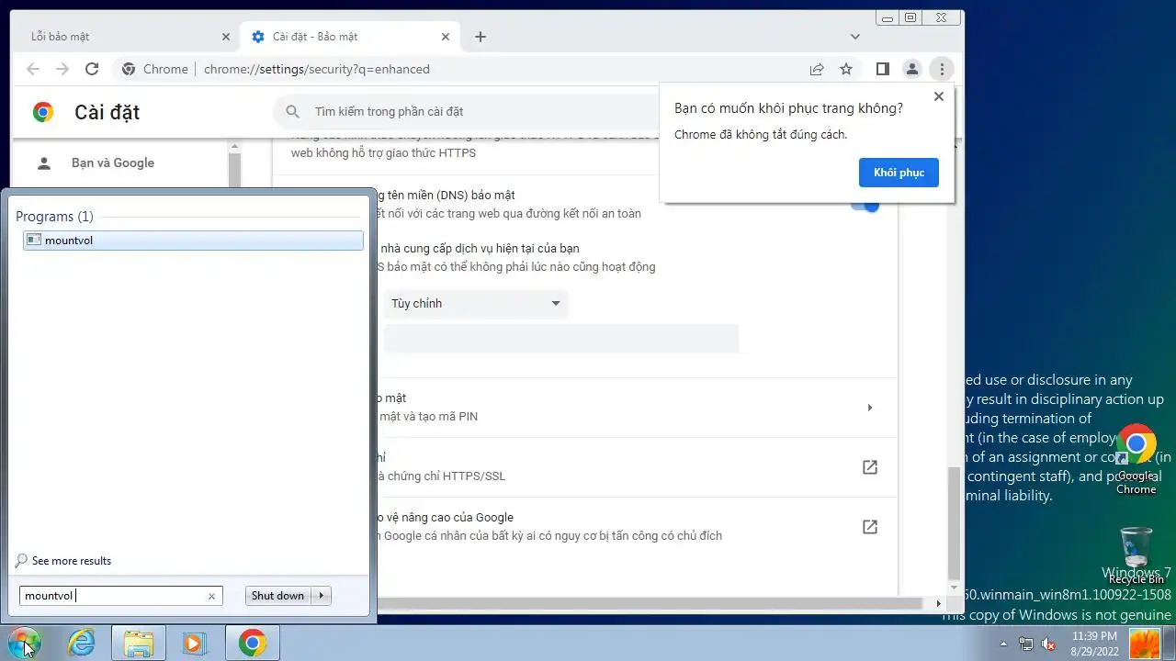Click the Windows Start orb
1176x661 pixels.
click(x=24, y=643)
